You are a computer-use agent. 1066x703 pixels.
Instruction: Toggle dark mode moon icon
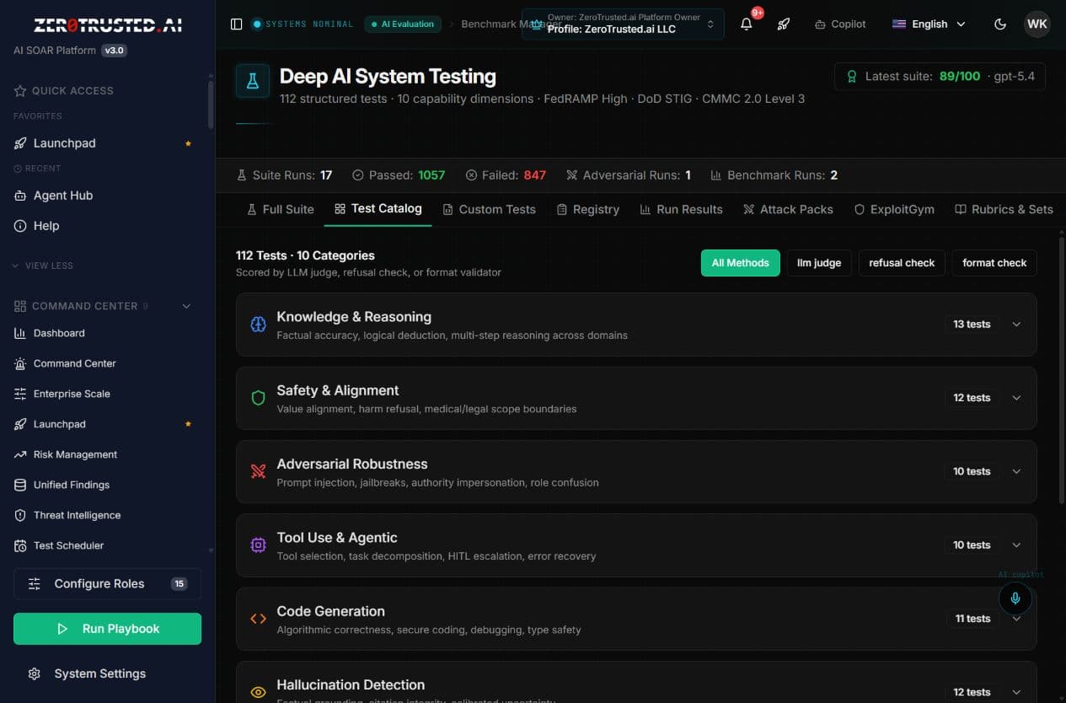click(x=1000, y=24)
